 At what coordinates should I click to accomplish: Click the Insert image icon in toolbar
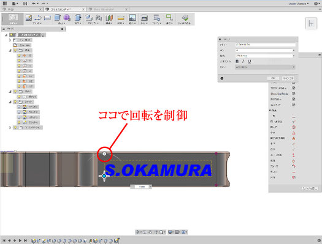coord(132,18)
